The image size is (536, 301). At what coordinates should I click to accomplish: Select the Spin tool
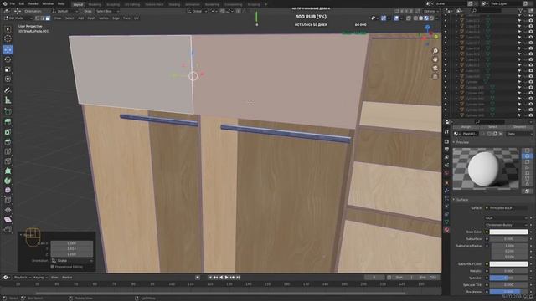(8, 181)
